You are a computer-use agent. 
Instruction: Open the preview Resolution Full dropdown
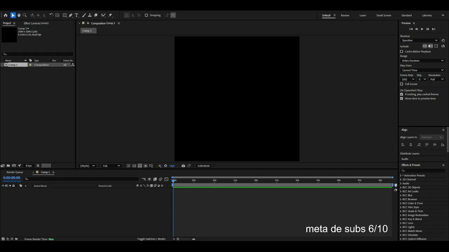437,79
